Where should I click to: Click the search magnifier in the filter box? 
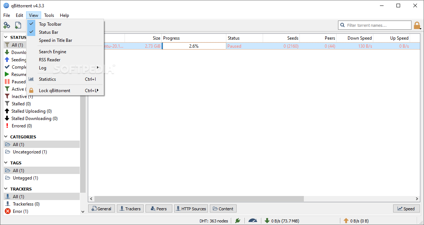[342, 25]
